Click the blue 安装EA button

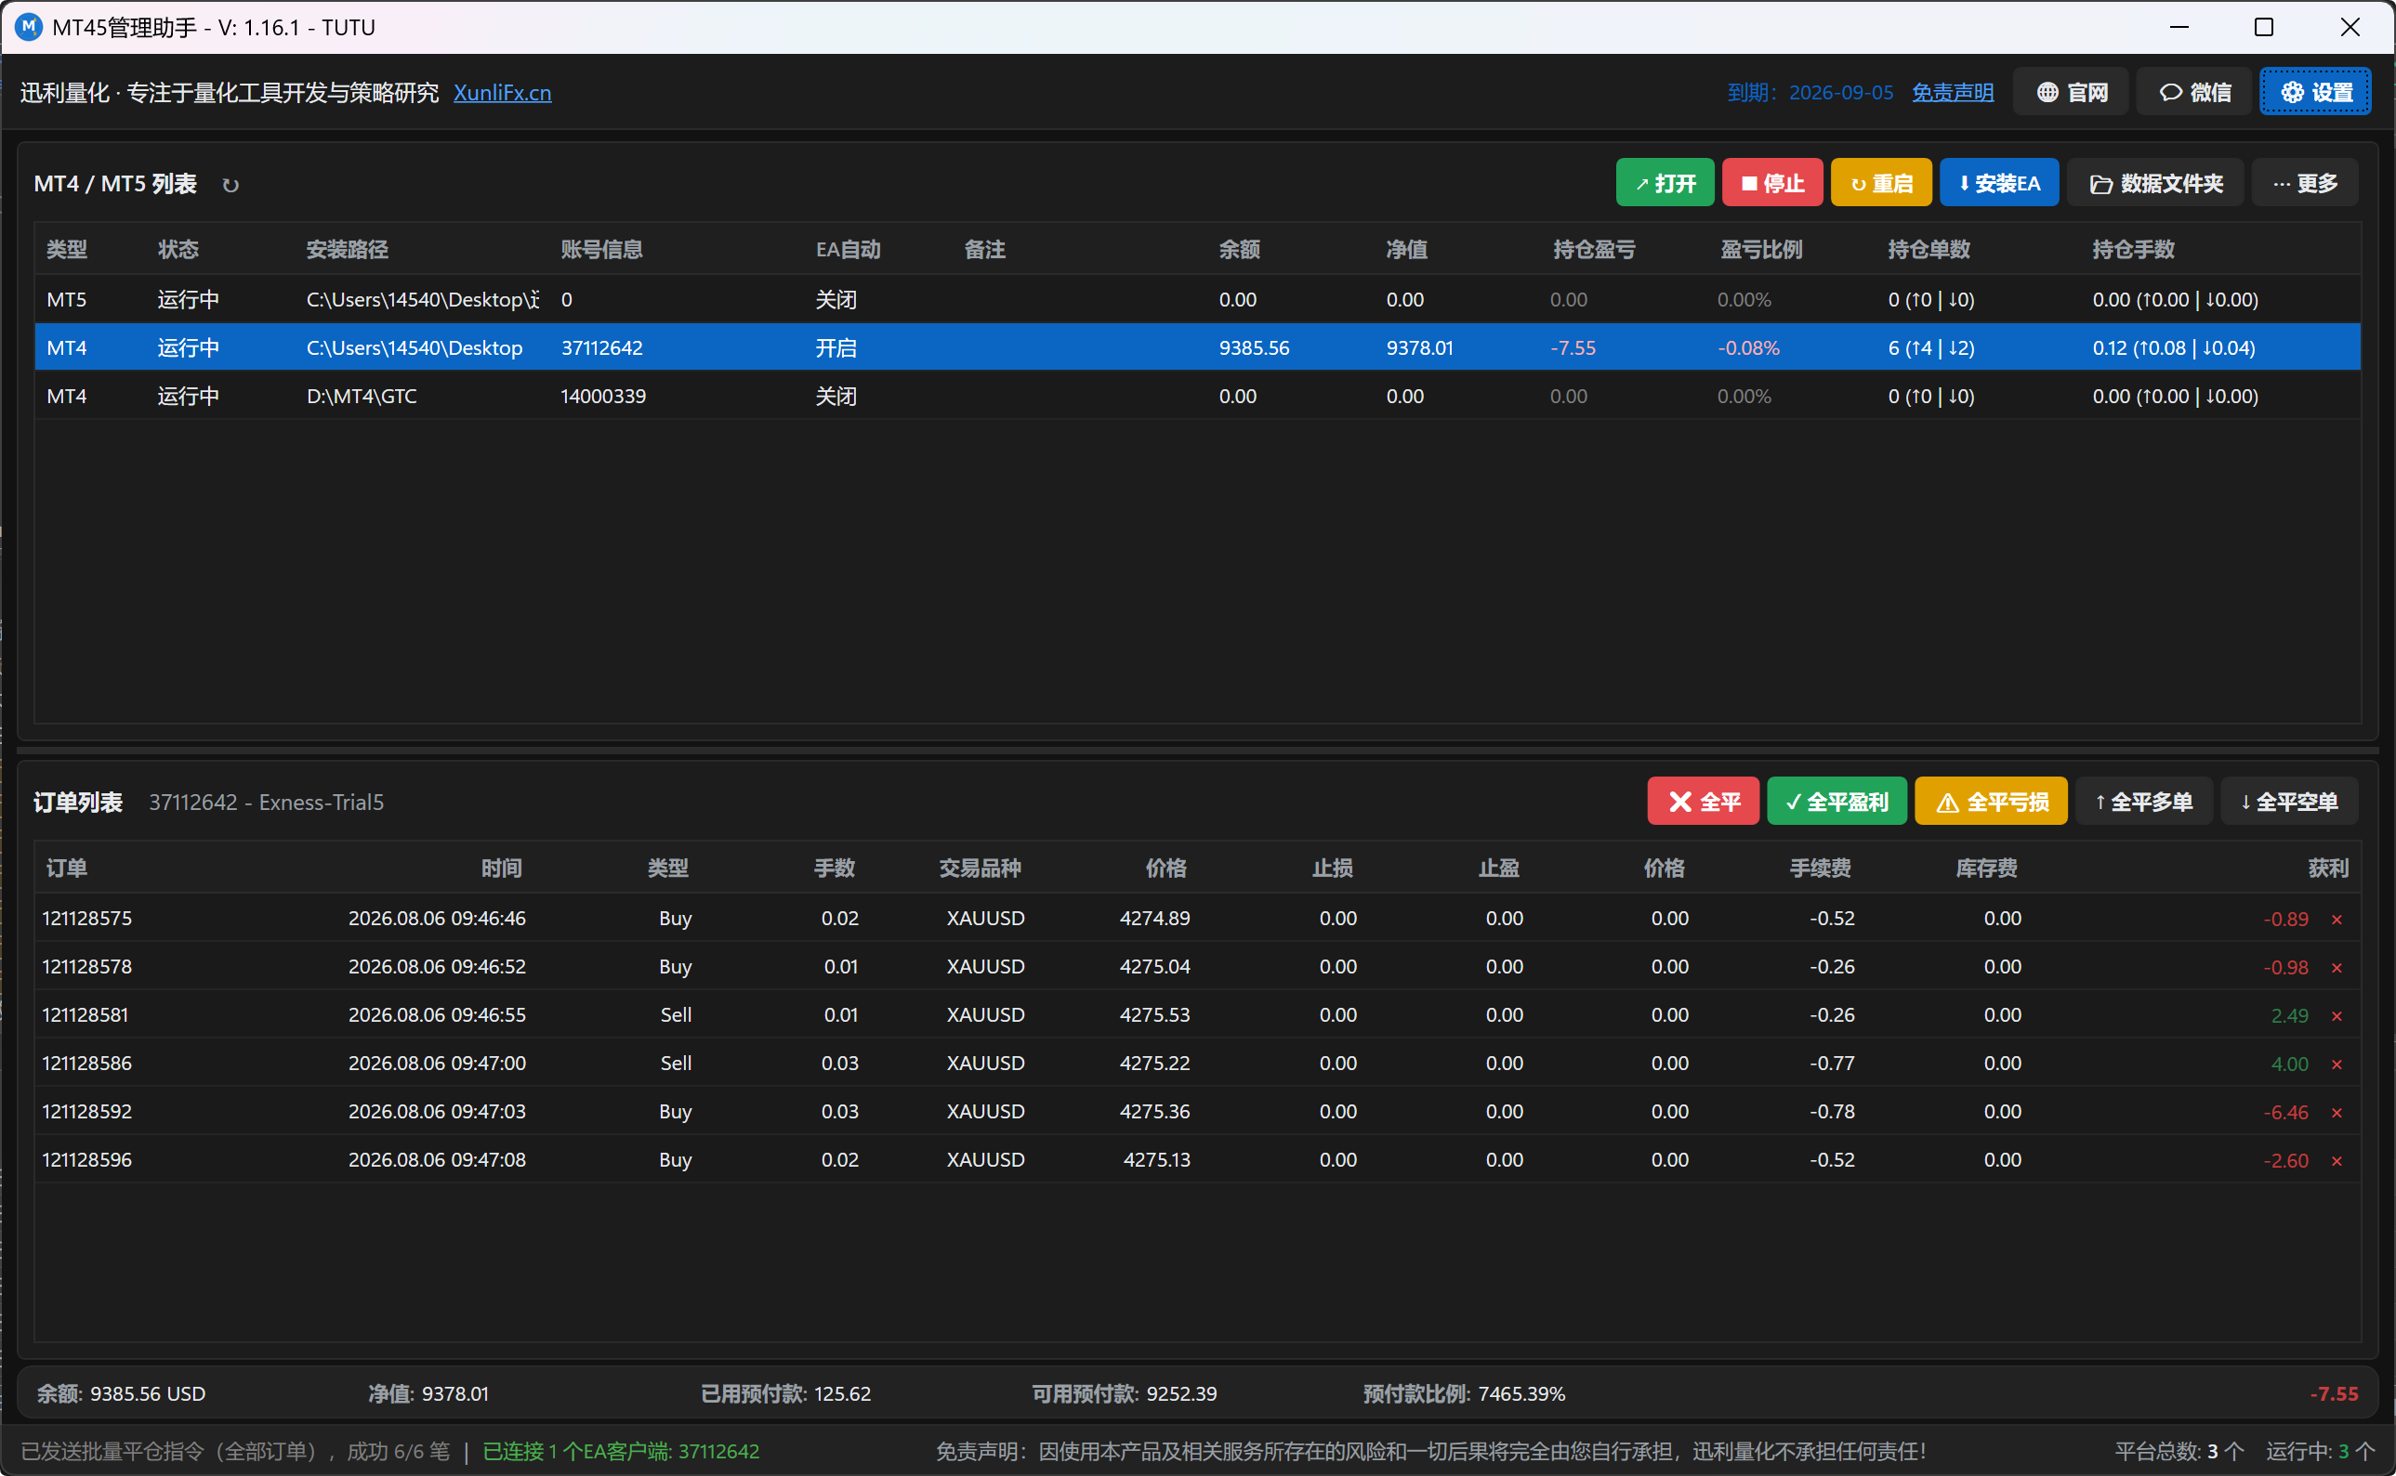1998,183
